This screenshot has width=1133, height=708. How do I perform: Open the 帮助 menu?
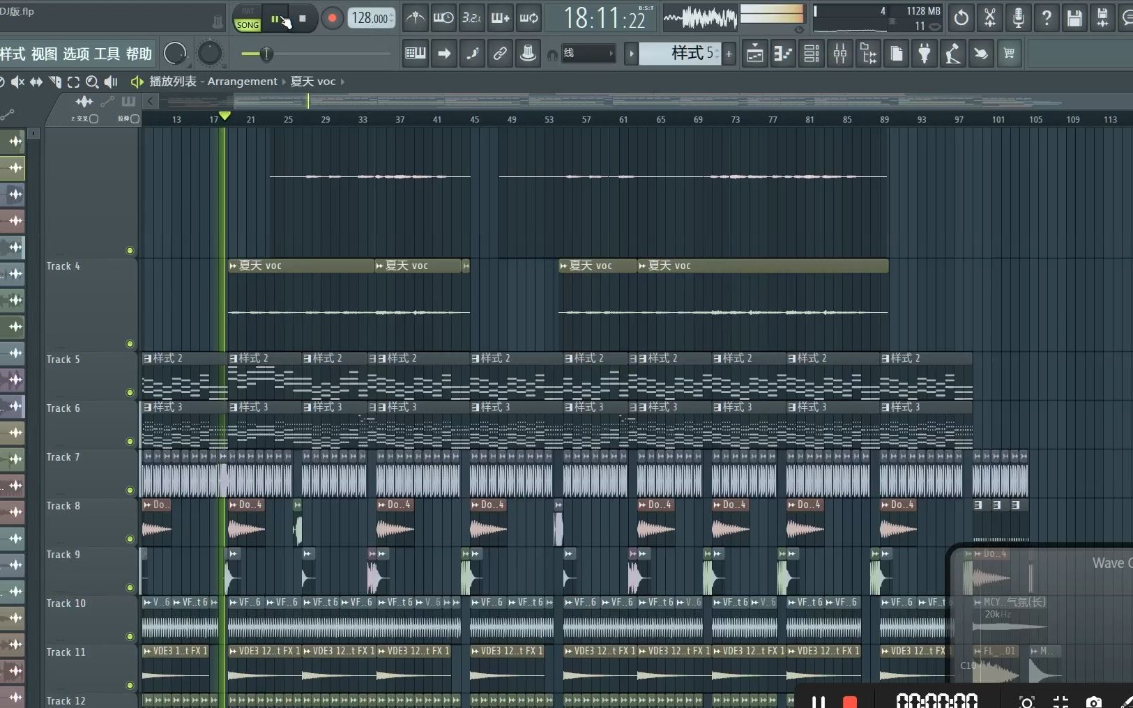tap(139, 54)
